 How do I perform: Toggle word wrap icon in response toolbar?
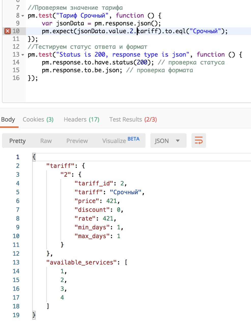click(x=199, y=140)
